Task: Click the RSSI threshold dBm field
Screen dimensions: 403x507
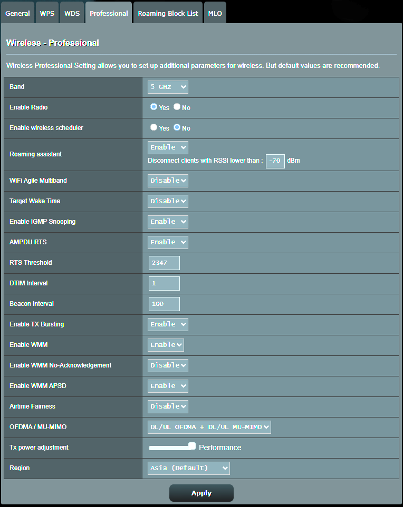Action: tap(275, 161)
